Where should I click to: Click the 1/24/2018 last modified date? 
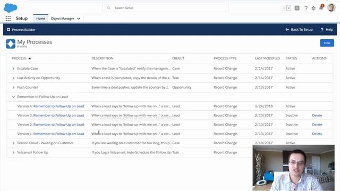263,106
